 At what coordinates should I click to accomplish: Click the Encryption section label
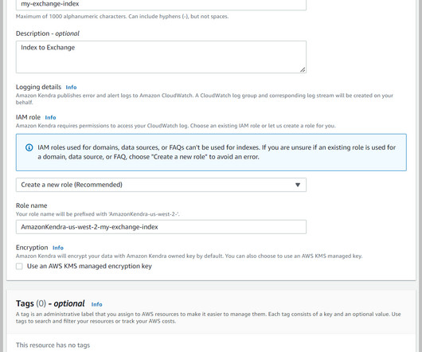(32, 248)
